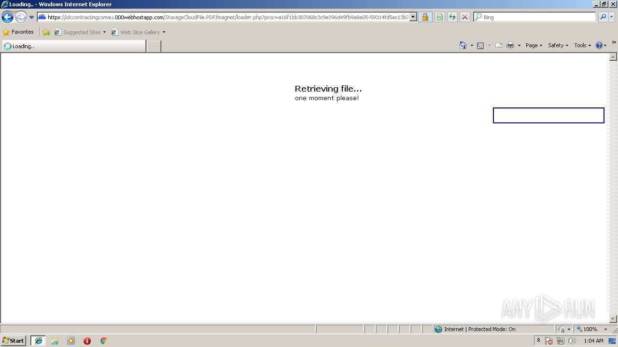Open the Tools menu
Viewport: 618px width, 347px height.
(x=582, y=45)
